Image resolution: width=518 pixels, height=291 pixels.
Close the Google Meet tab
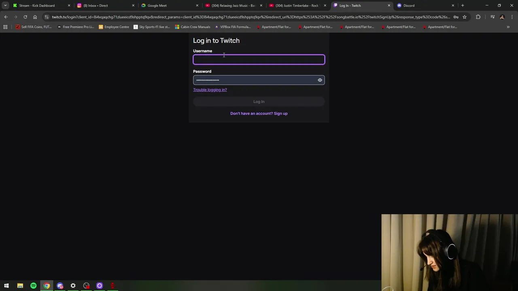coord(197,6)
